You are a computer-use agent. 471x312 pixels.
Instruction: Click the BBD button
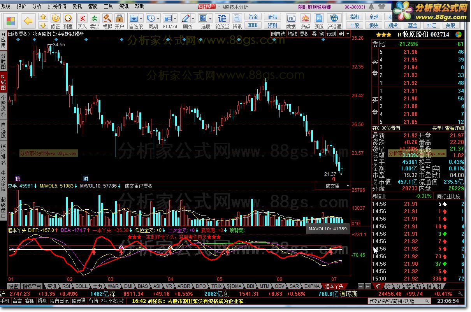tap(253, 25)
